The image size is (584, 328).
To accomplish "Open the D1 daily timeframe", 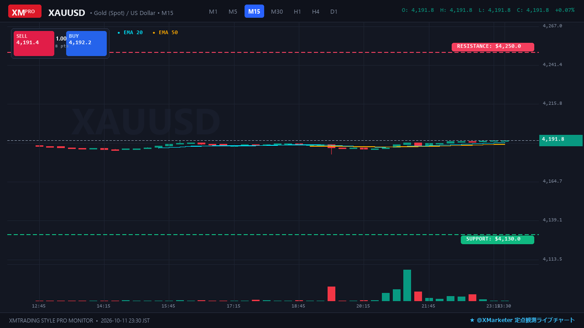I will pyautogui.click(x=334, y=11).
